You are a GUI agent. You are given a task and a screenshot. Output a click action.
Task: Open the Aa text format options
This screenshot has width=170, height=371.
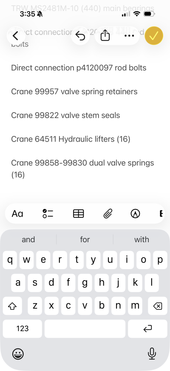point(17,214)
